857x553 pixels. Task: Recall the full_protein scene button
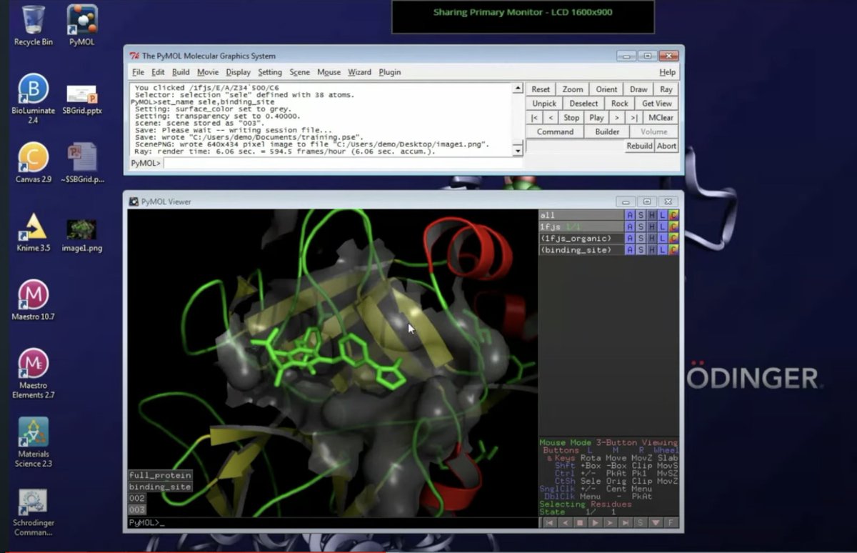[x=160, y=475]
